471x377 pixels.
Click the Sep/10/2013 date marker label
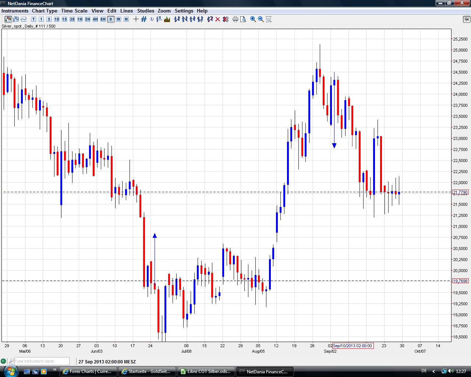(353, 346)
